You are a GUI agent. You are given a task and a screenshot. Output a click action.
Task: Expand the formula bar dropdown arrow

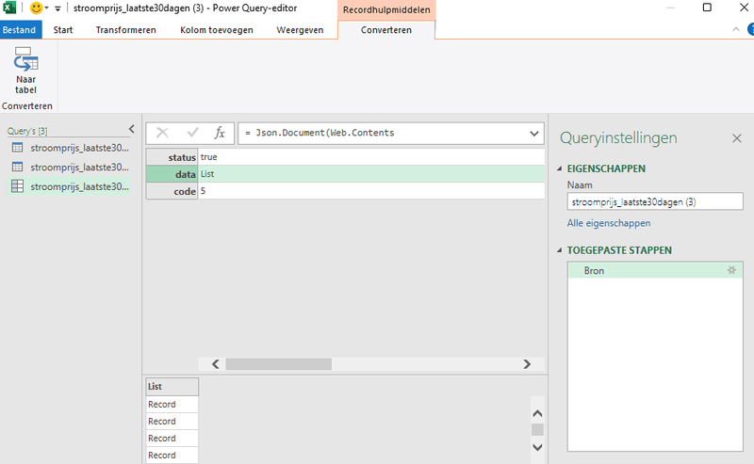coord(533,134)
